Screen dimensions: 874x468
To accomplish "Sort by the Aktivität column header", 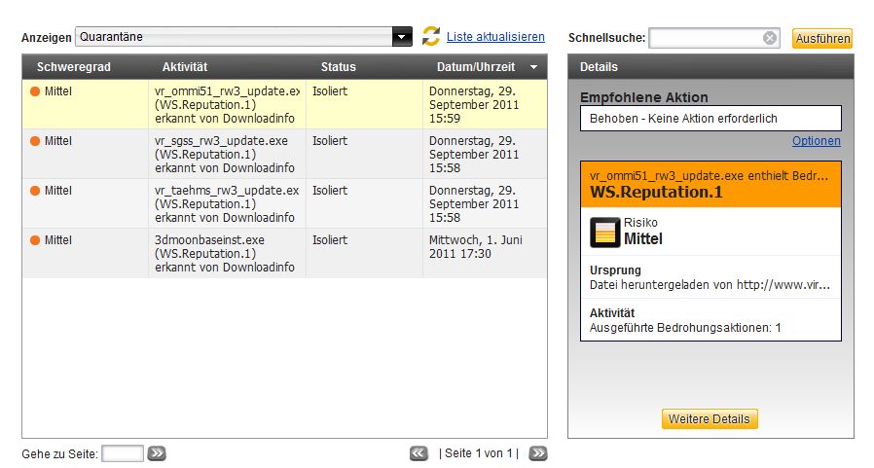I will (185, 67).
